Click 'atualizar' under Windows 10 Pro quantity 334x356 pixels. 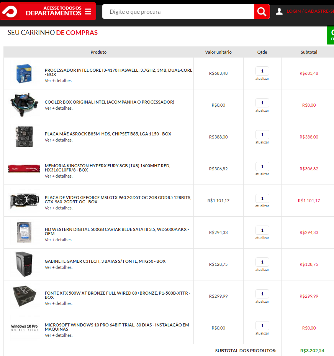[x=262, y=333]
